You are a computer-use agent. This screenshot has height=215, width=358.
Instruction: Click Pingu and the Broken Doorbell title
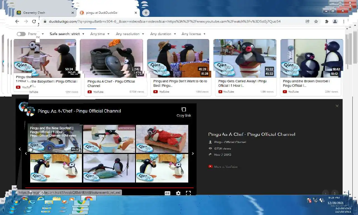tap(306, 83)
